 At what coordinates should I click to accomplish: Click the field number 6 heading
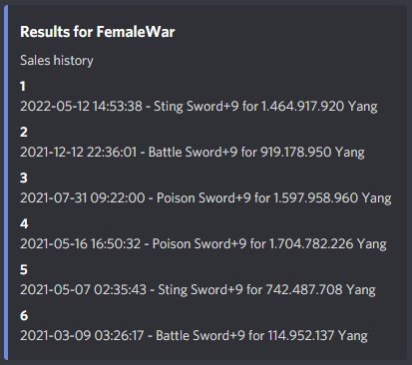24,316
